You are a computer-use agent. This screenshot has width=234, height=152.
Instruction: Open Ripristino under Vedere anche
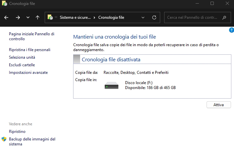pyautogui.click(x=17, y=132)
